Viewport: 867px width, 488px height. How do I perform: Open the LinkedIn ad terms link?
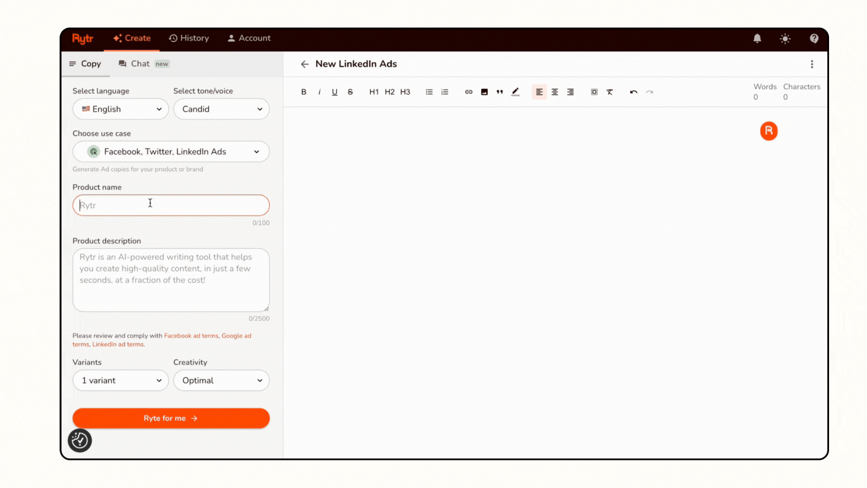[x=117, y=344]
